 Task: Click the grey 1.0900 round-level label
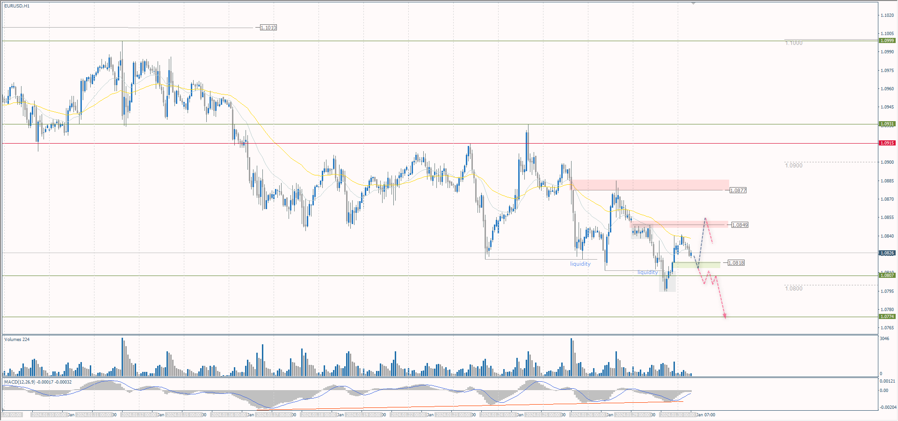pyautogui.click(x=794, y=166)
